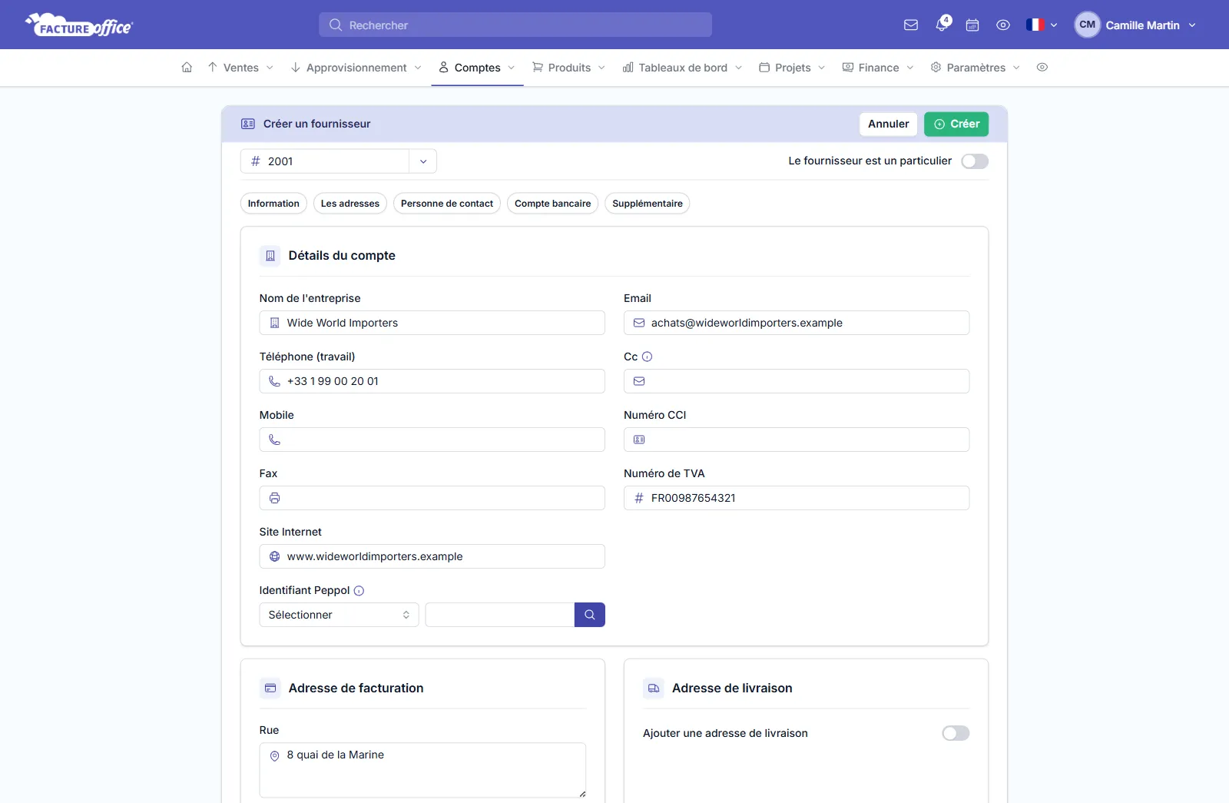Switch to the Supplémentaire tab
This screenshot has height=803, width=1229.
(x=648, y=204)
